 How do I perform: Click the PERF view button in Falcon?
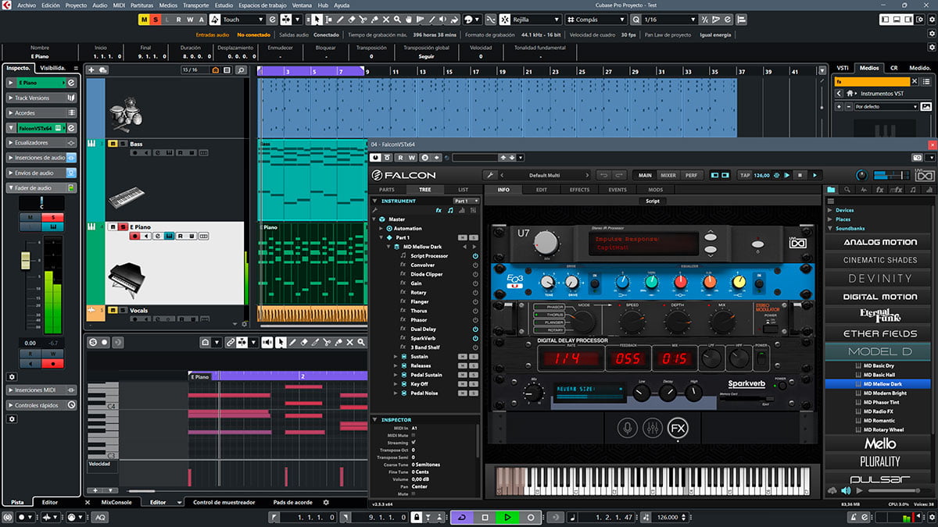point(692,175)
